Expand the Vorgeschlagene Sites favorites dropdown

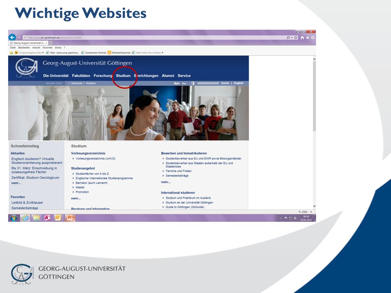tap(43, 53)
